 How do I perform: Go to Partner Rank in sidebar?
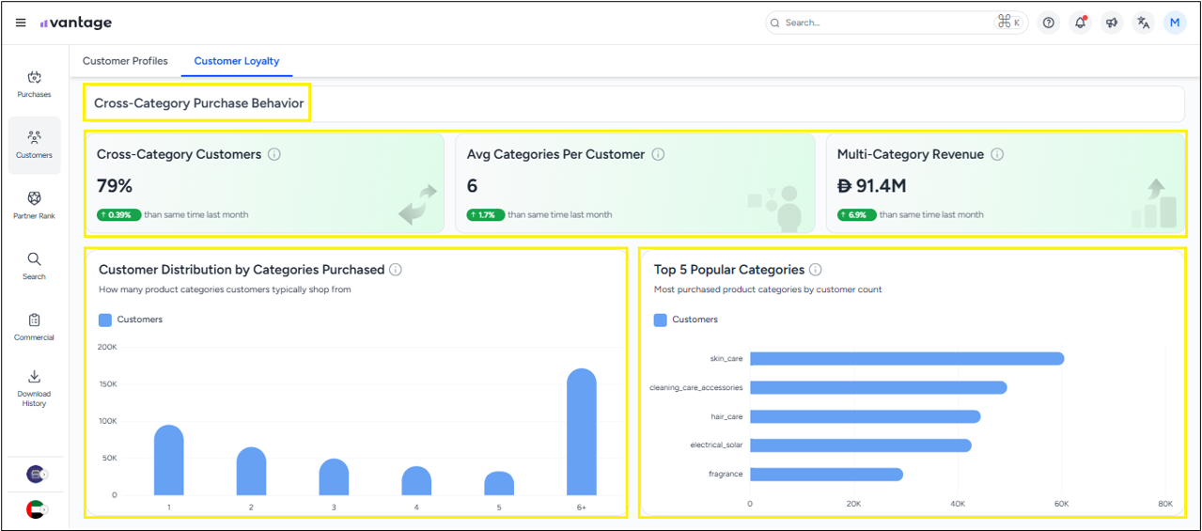(34, 205)
